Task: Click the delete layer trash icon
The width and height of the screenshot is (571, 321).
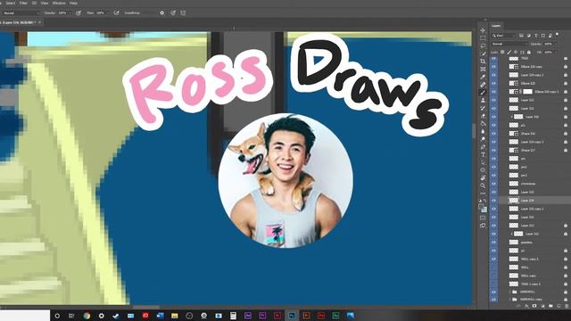Action: click(567, 306)
